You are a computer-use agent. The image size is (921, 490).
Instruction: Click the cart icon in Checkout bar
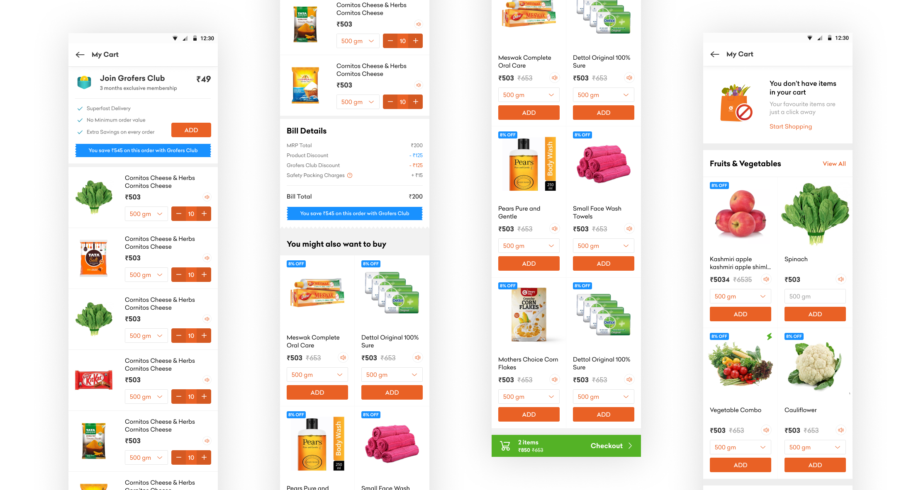coord(505,446)
